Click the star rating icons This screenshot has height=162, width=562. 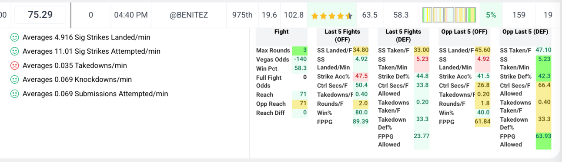(332, 16)
